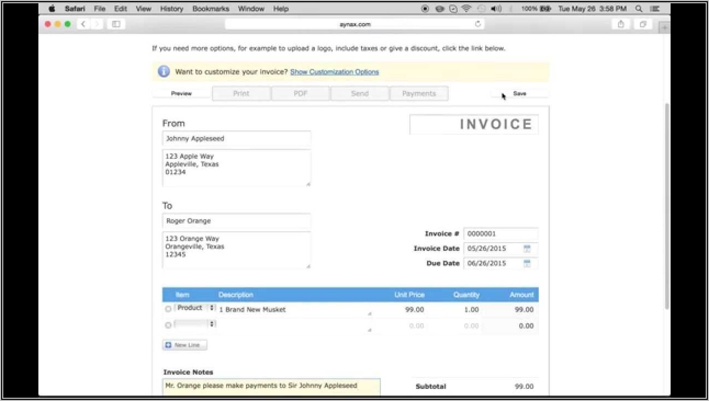
Task: Open the Safari share sheet icon
Action: [621, 24]
